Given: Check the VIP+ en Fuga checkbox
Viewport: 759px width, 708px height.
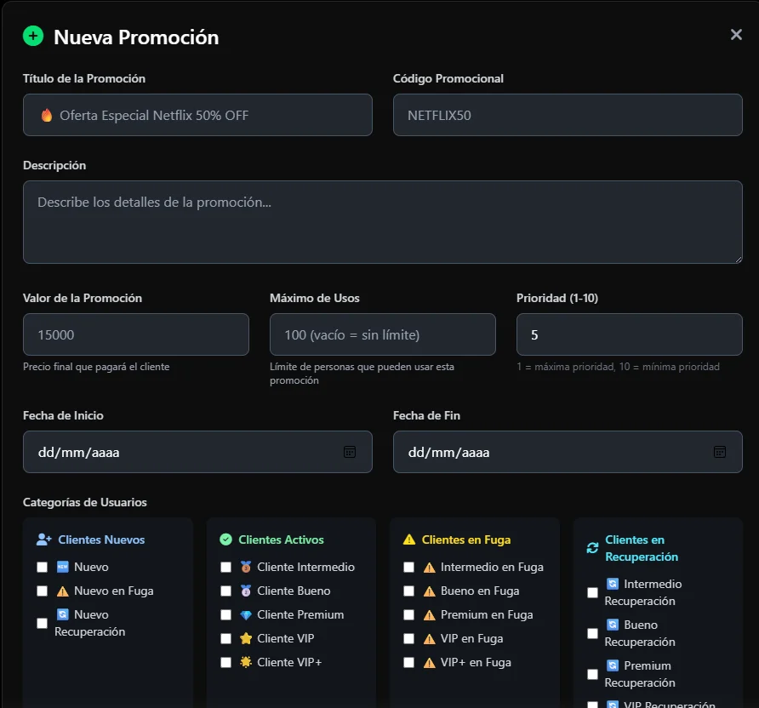Looking at the screenshot, I should point(409,663).
